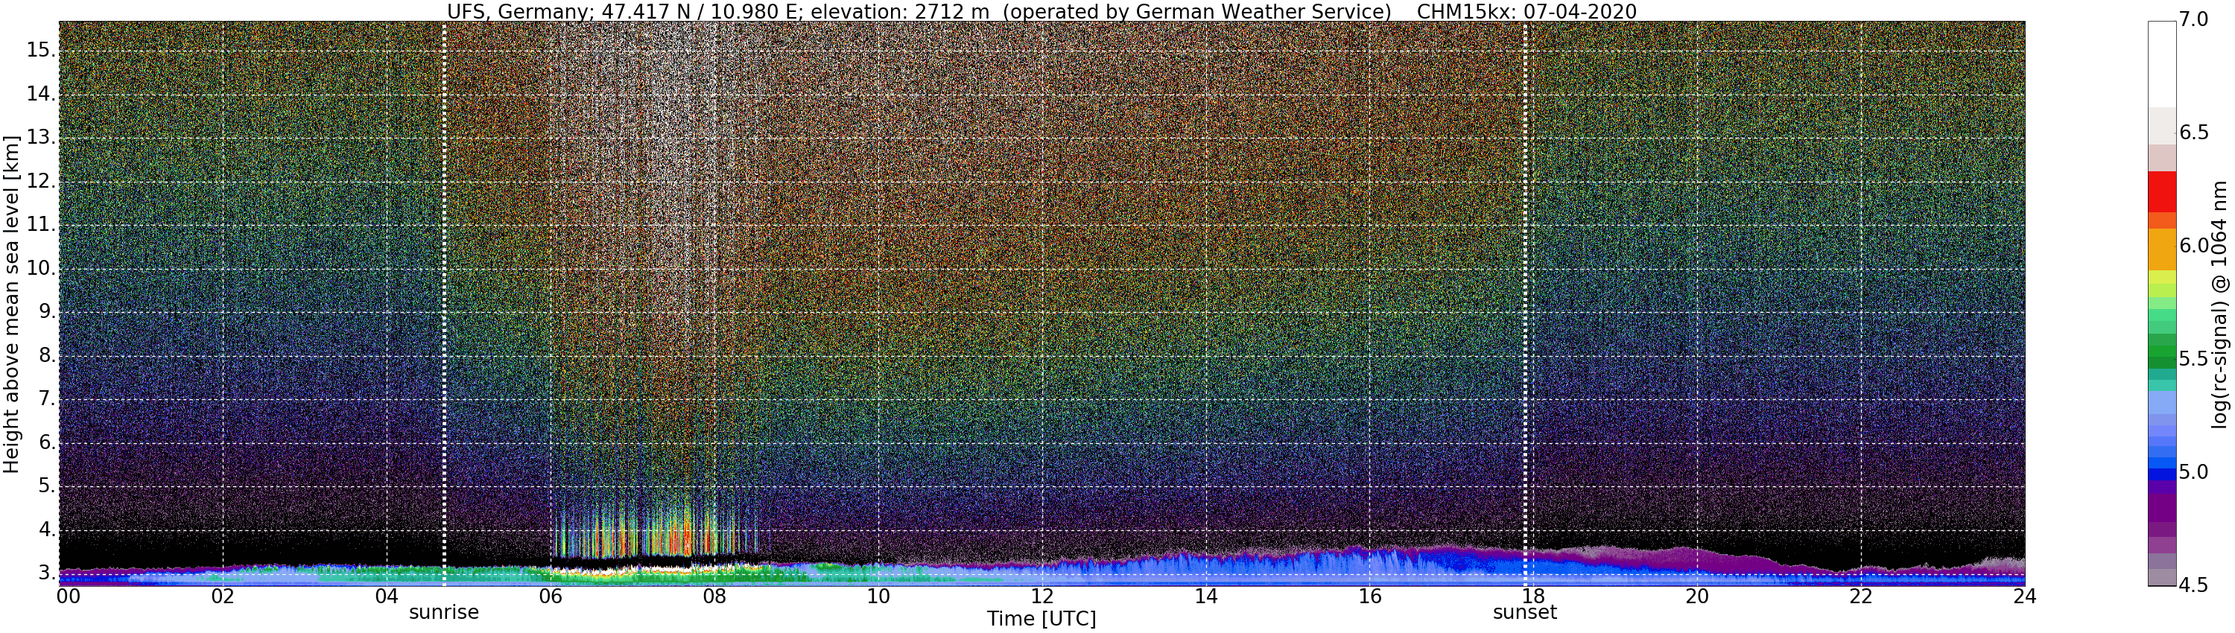The image size is (2235, 633).
Task: Click the 22 tick on the time axis
Action: (1860, 597)
